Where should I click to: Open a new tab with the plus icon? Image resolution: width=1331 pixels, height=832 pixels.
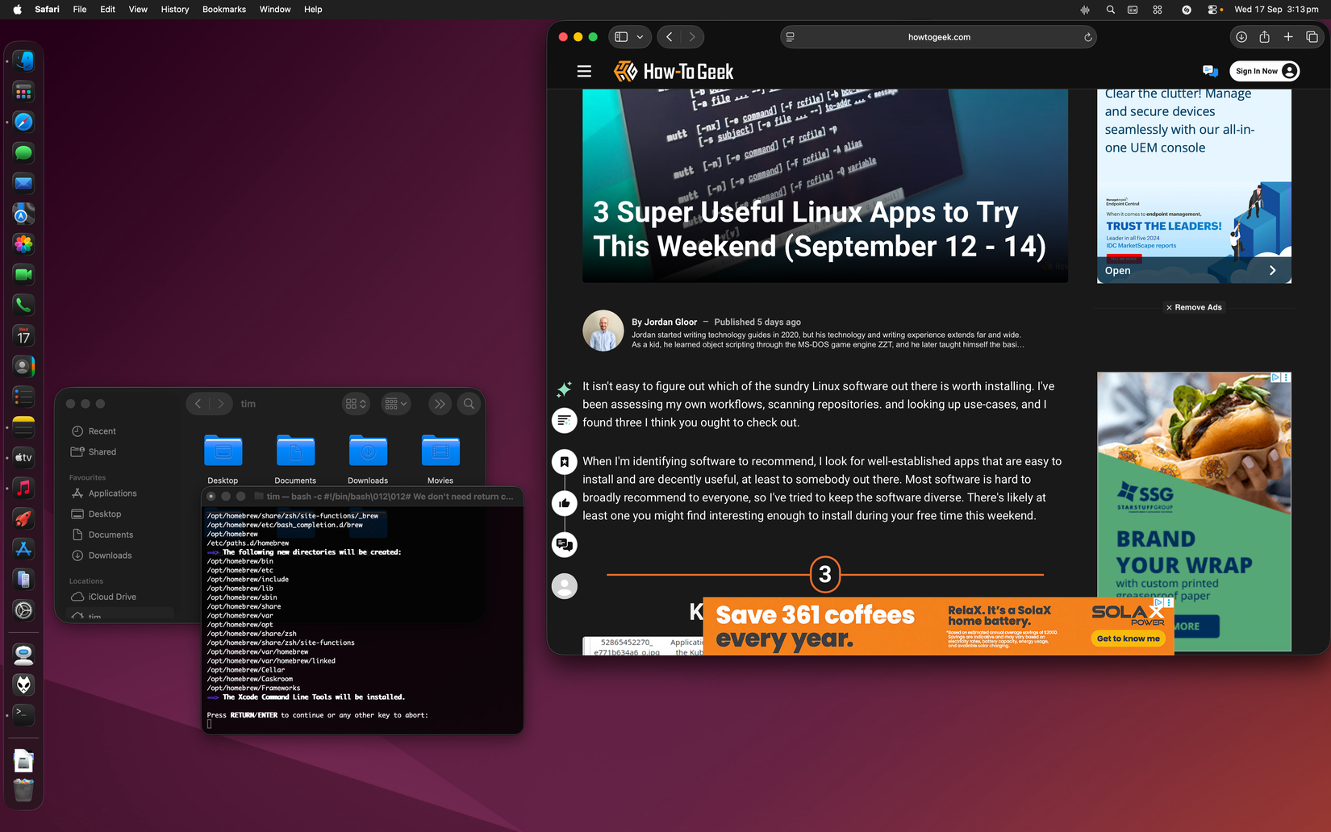click(x=1288, y=36)
